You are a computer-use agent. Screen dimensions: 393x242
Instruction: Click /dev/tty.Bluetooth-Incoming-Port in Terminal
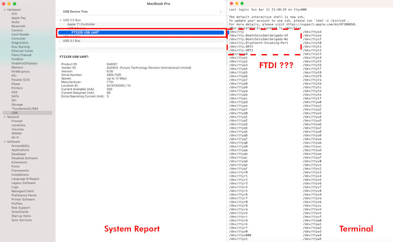point(259,43)
